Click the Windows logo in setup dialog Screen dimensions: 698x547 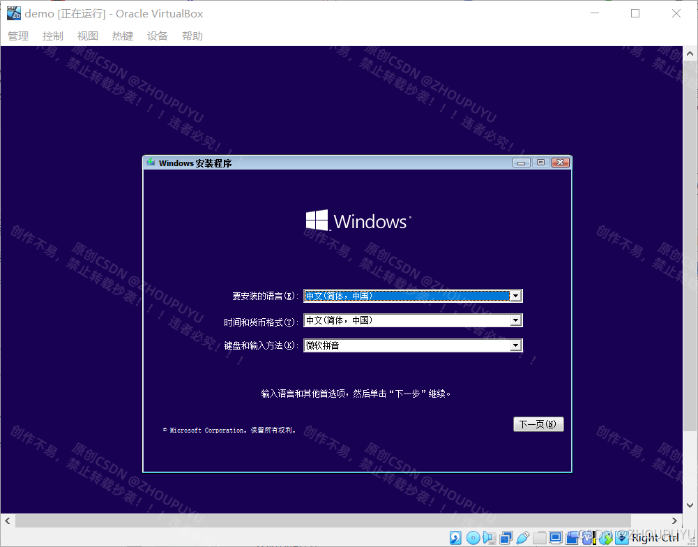pos(358,220)
